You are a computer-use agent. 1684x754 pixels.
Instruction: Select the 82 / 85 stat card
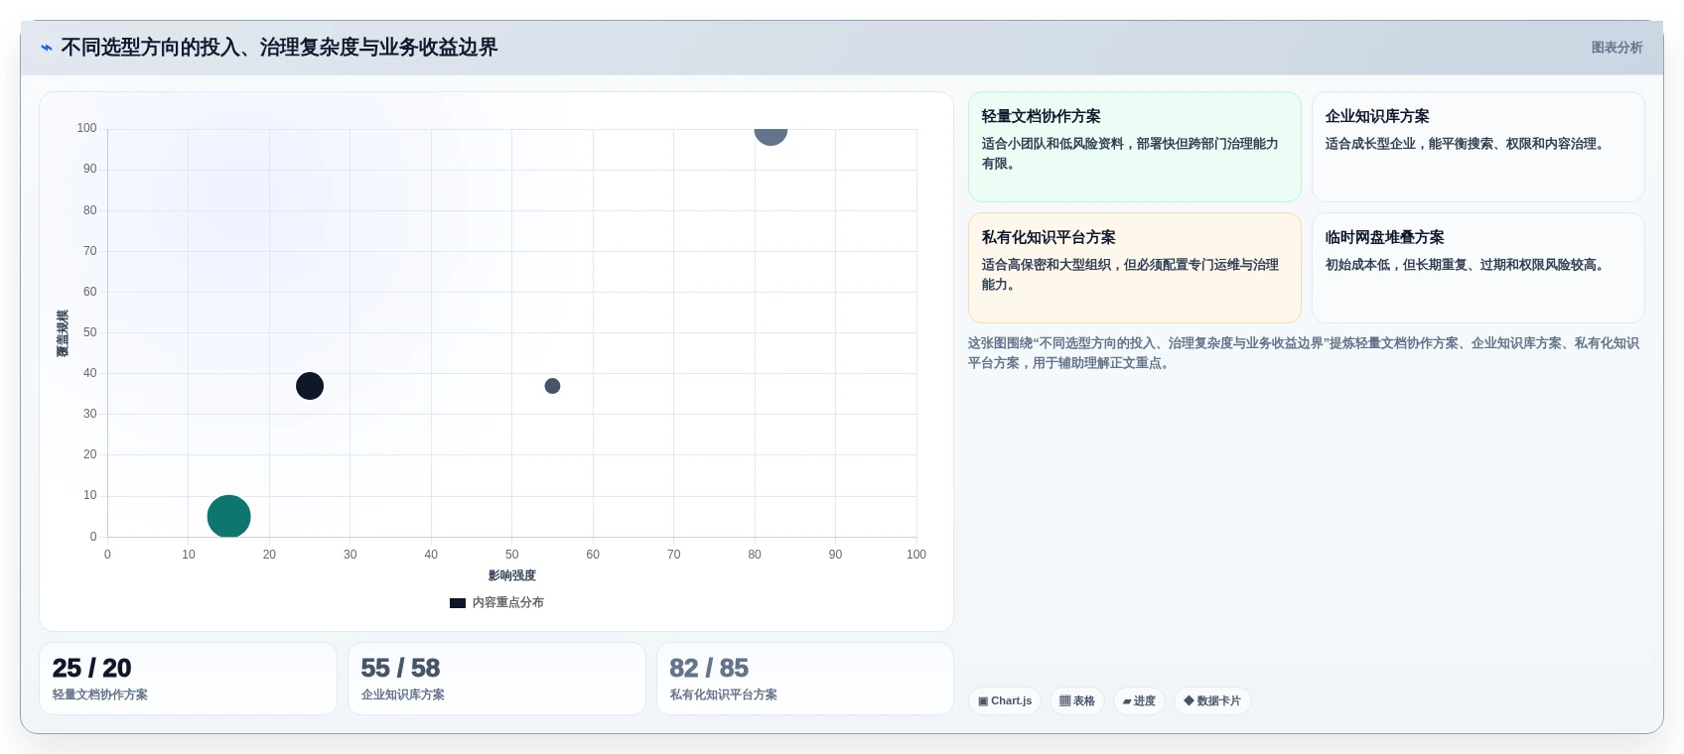pos(805,679)
